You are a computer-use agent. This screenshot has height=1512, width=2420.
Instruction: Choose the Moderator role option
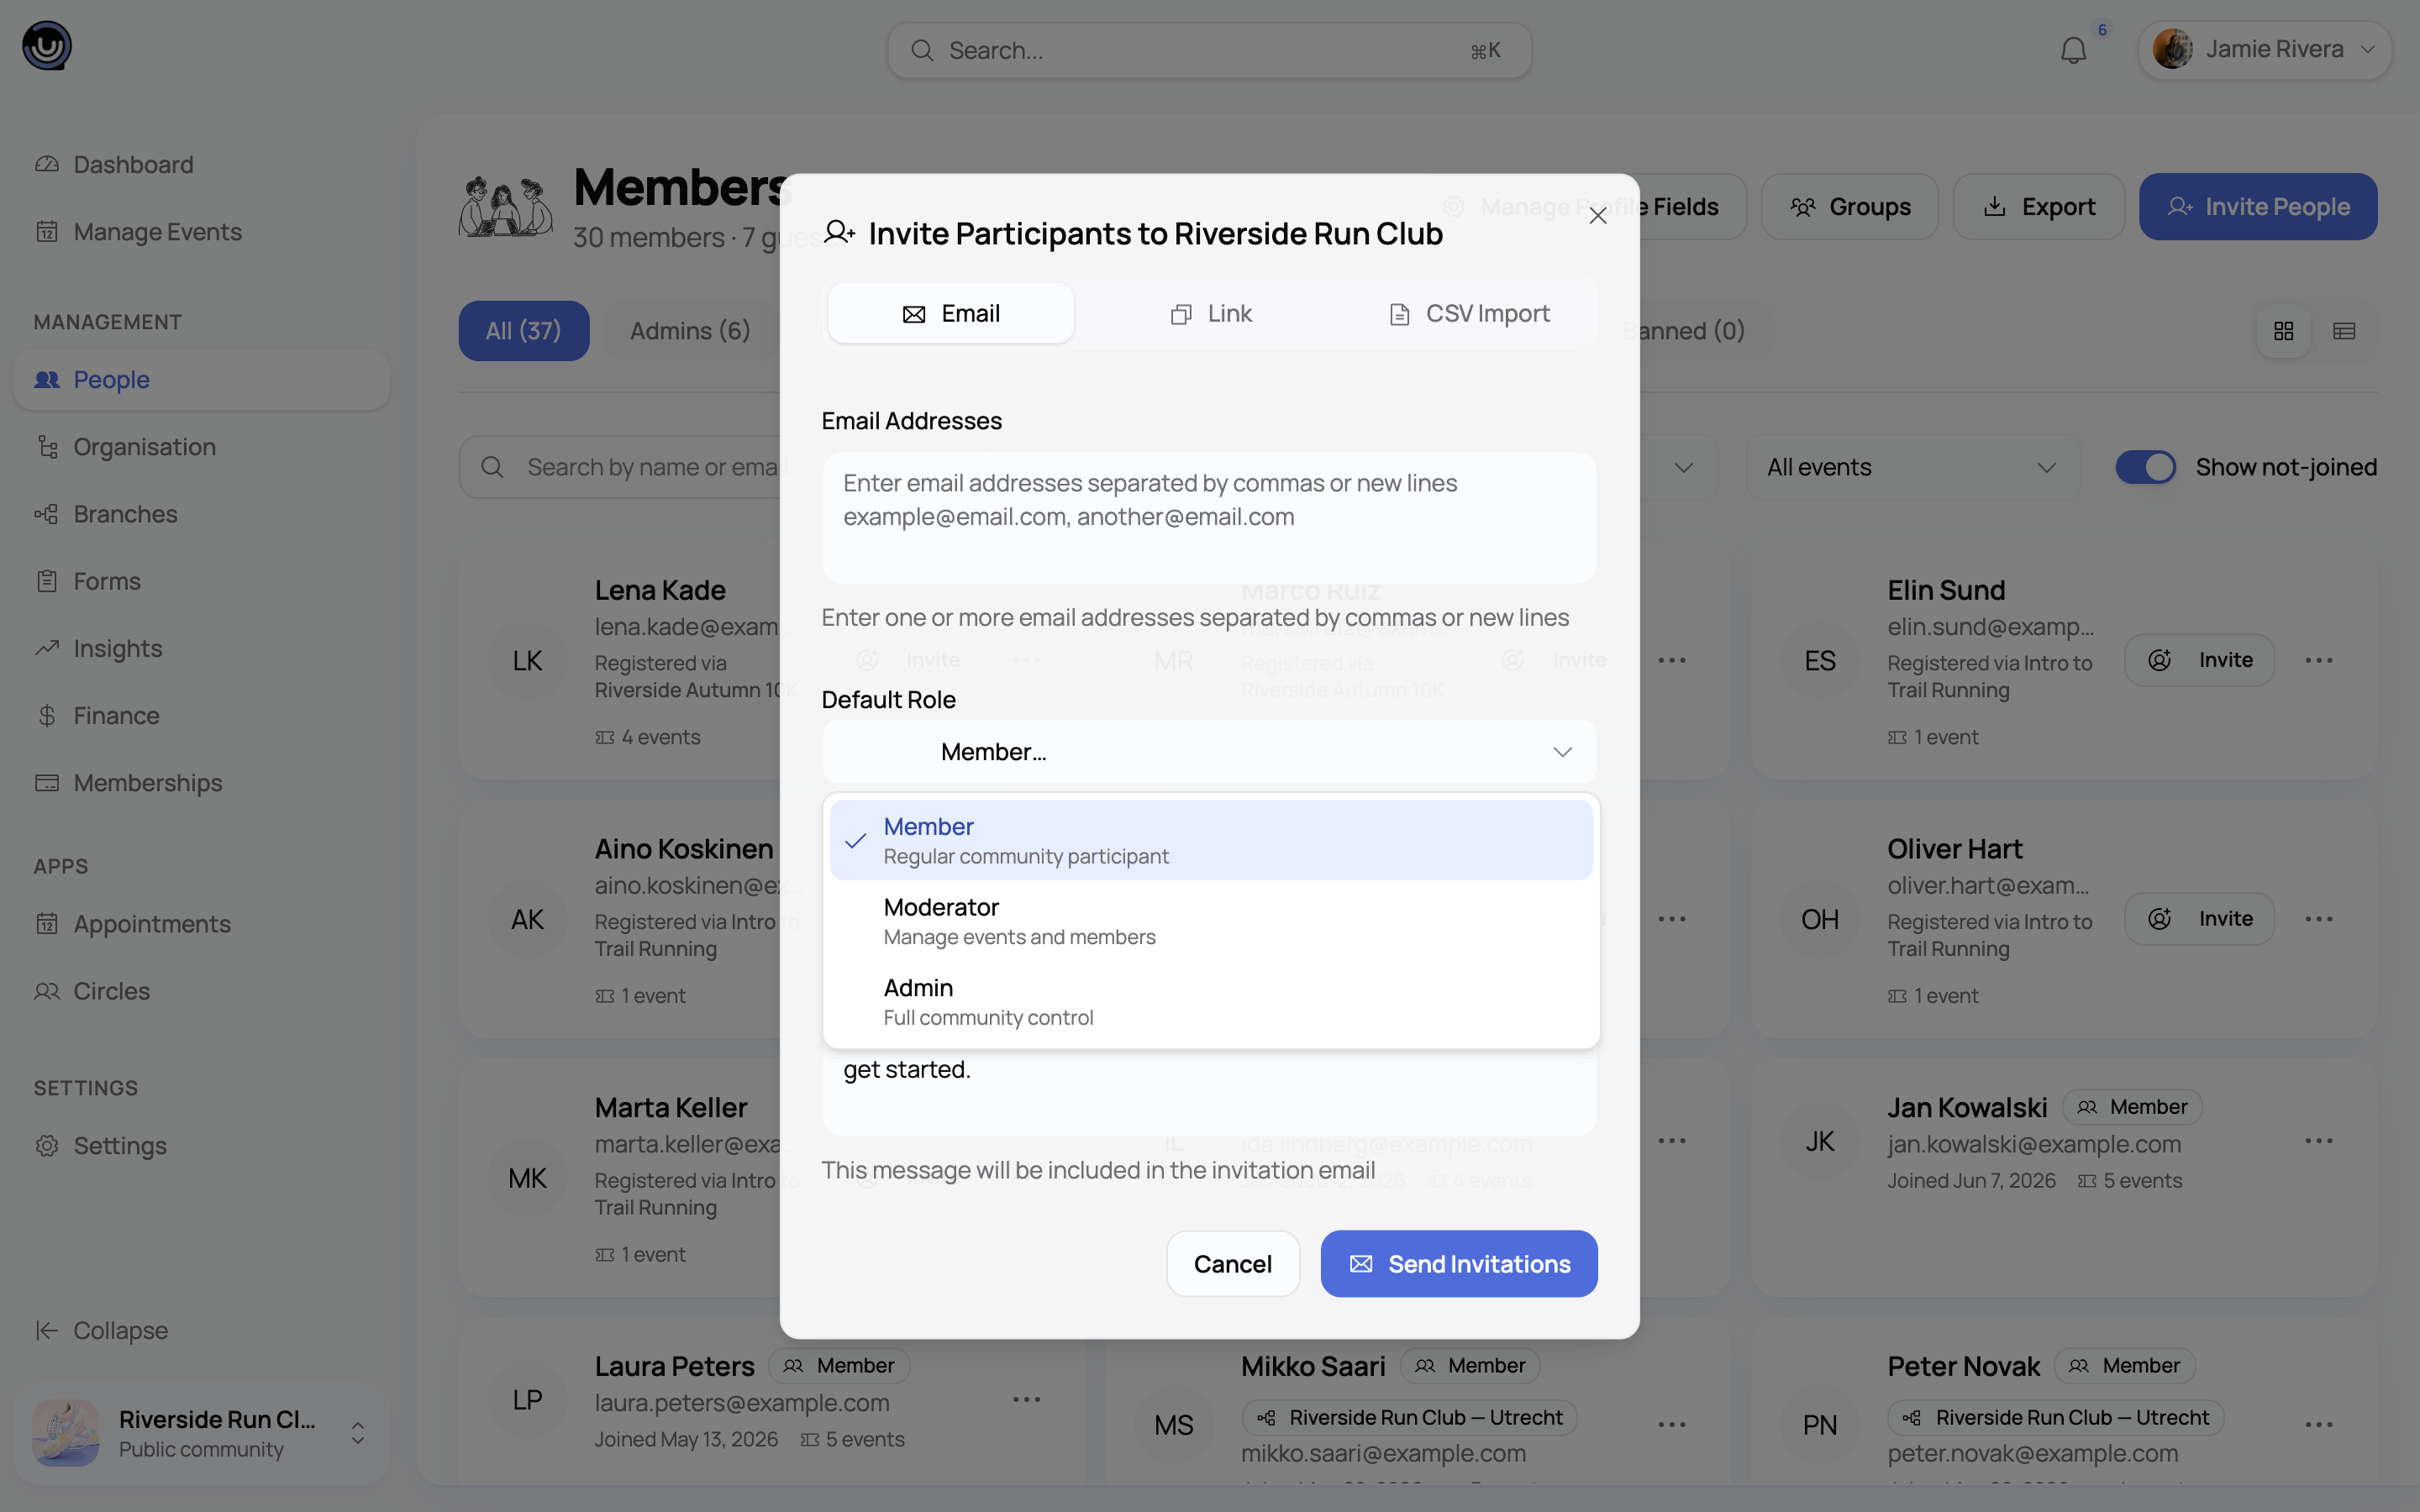click(x=1210, y=921)
